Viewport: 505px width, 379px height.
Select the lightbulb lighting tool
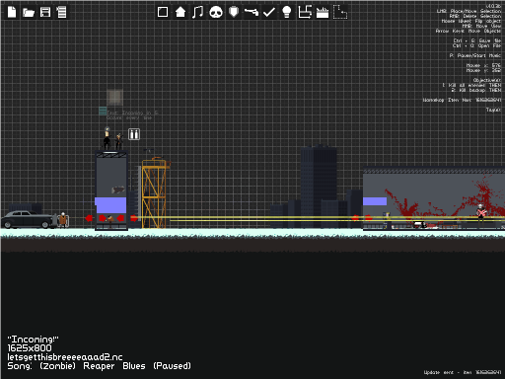287,12
